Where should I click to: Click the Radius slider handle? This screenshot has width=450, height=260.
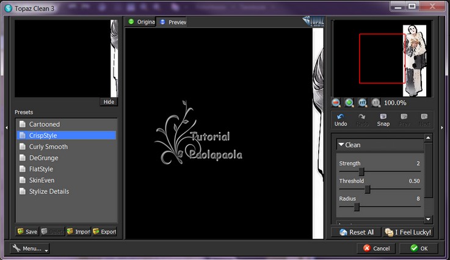[357, 207]
